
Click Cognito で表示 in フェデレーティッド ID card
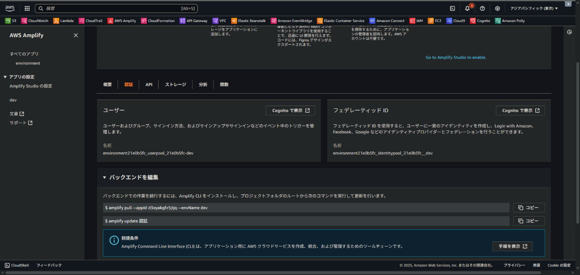click(x=520, y=111)
